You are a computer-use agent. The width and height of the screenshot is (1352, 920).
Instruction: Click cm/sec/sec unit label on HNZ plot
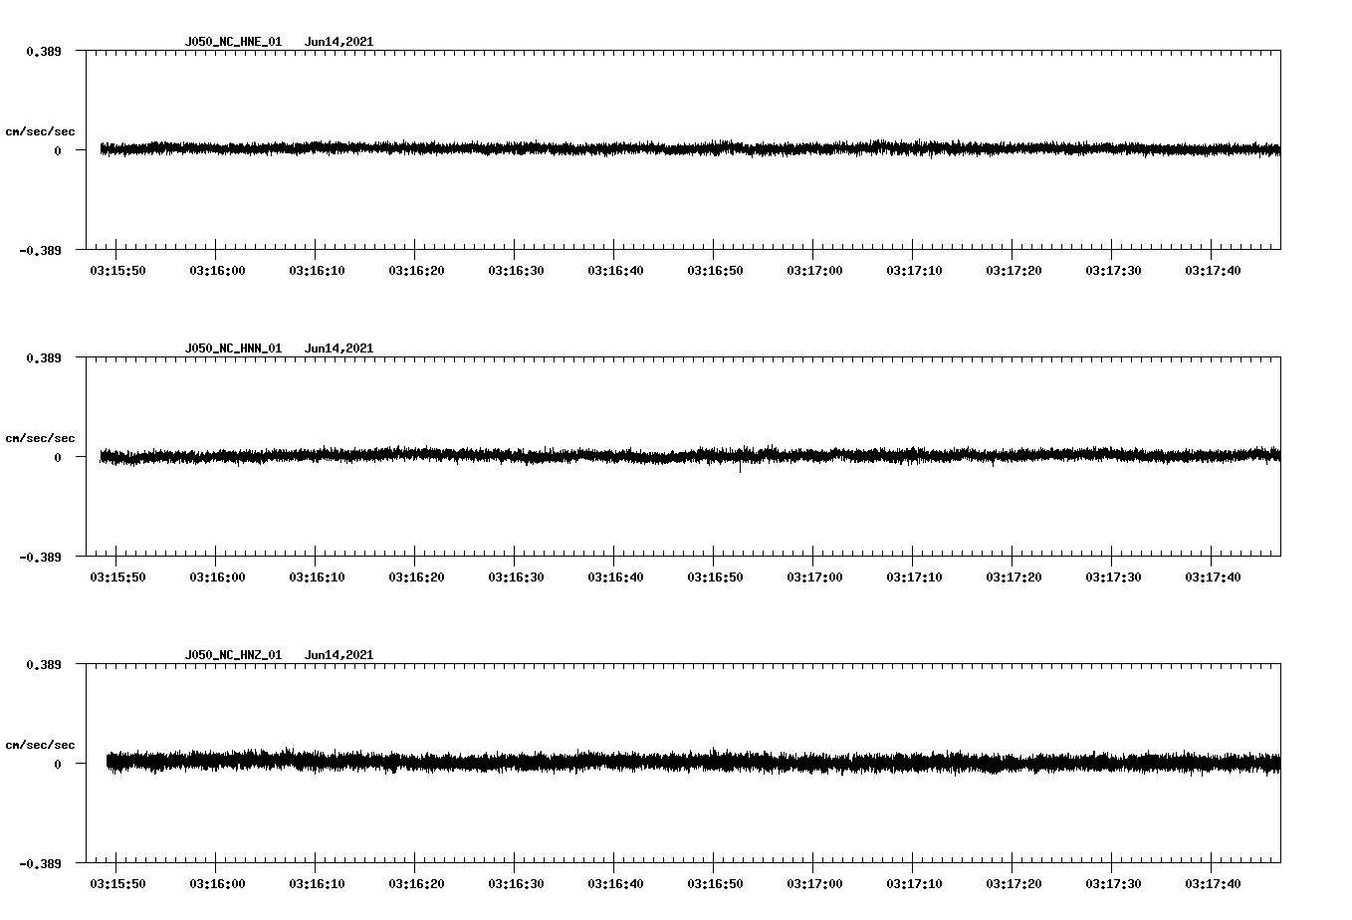coord(41,745)
